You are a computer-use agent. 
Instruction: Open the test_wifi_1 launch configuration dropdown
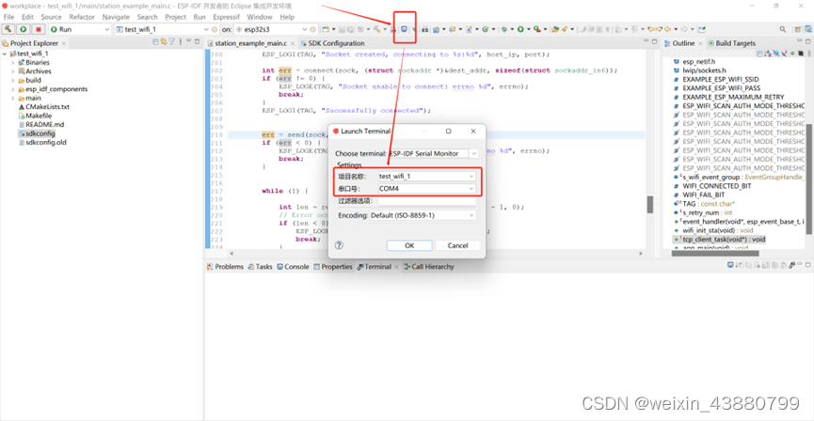205,29
